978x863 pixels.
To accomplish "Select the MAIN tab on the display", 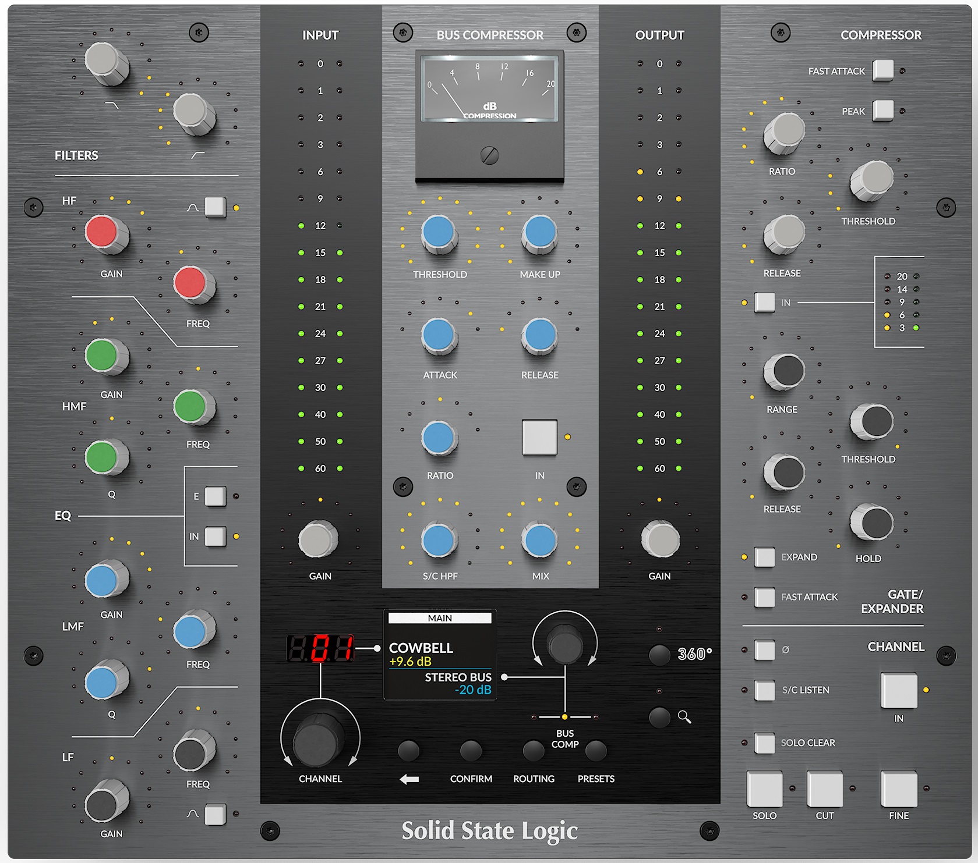I will tap(440, 618).
